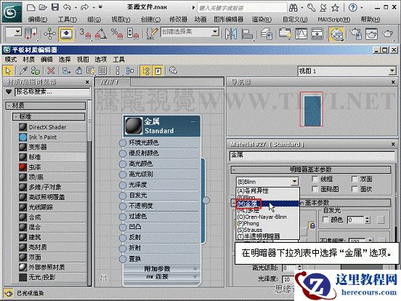Collapse the 明暗器基本参数 rollout
The width and height of the screenshot is (401, 301).
[x=310, y=169]
